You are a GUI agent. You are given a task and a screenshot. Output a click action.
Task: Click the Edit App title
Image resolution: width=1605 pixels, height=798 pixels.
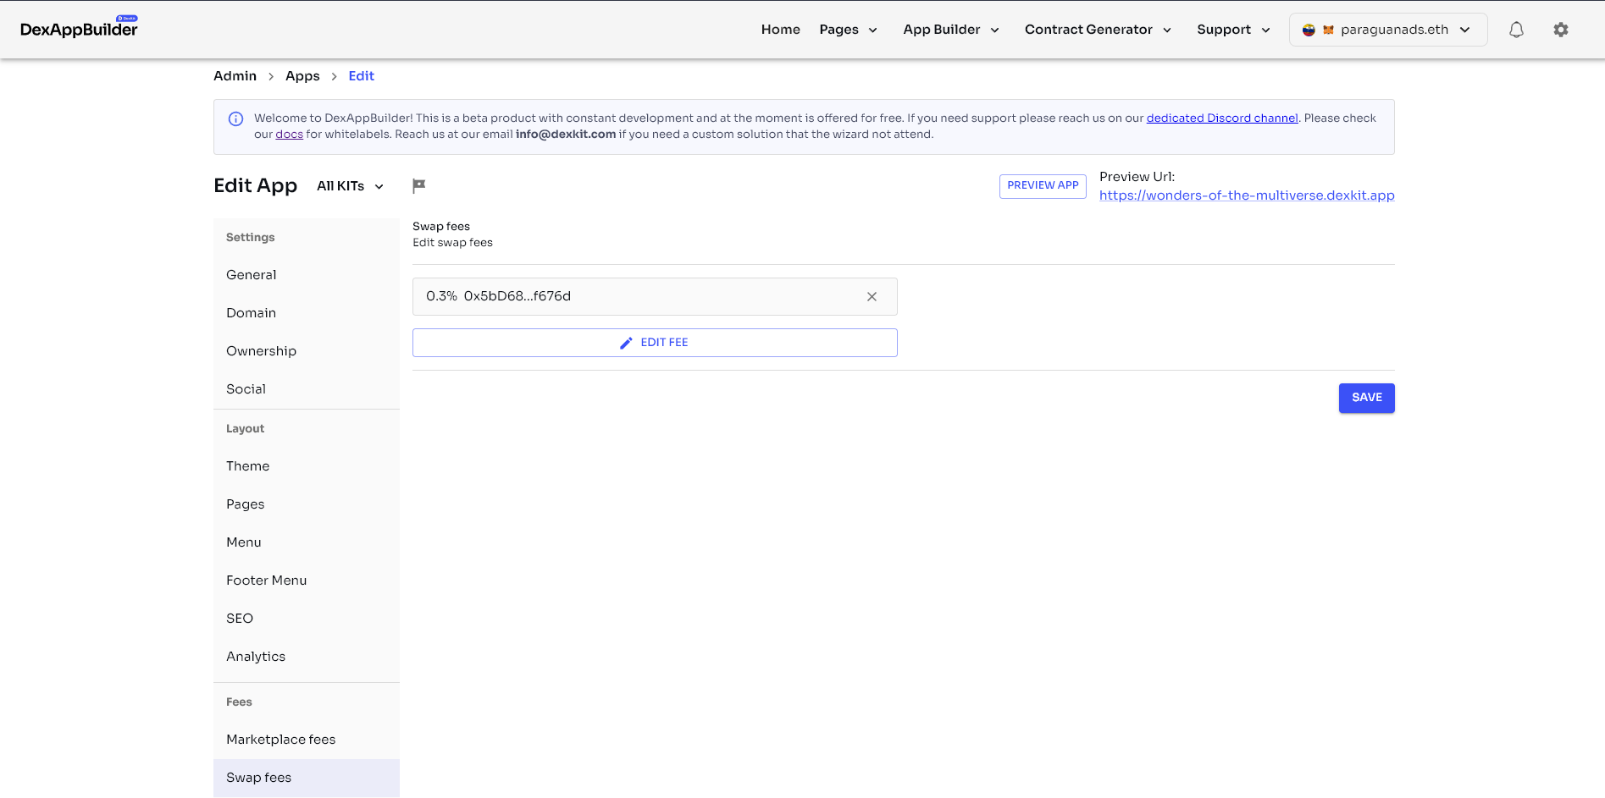click(x=255, y=186)
